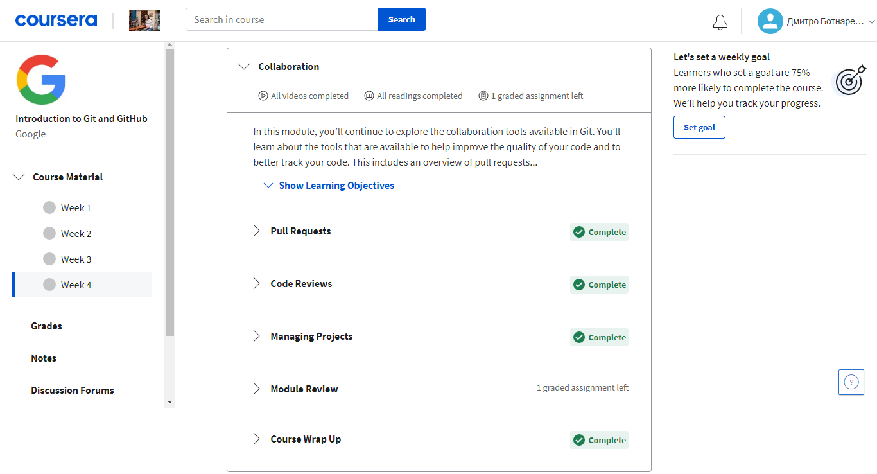Open the Notes page
Viewport: 877px width, 474px height.
pos(44,358)
